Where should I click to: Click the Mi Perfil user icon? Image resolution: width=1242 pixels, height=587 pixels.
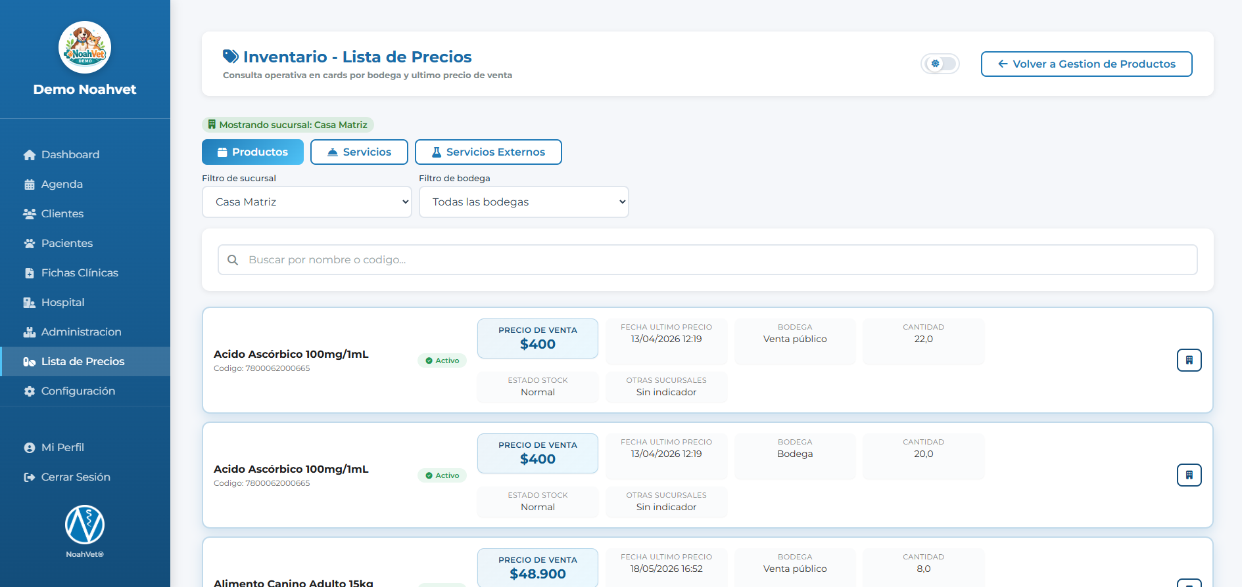click(x=30, y=448)
